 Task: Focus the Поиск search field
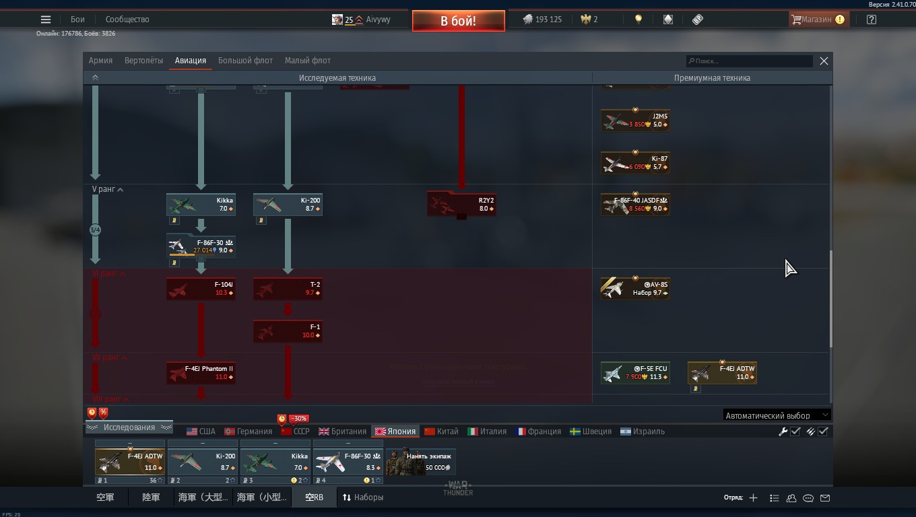pos(749,61)
